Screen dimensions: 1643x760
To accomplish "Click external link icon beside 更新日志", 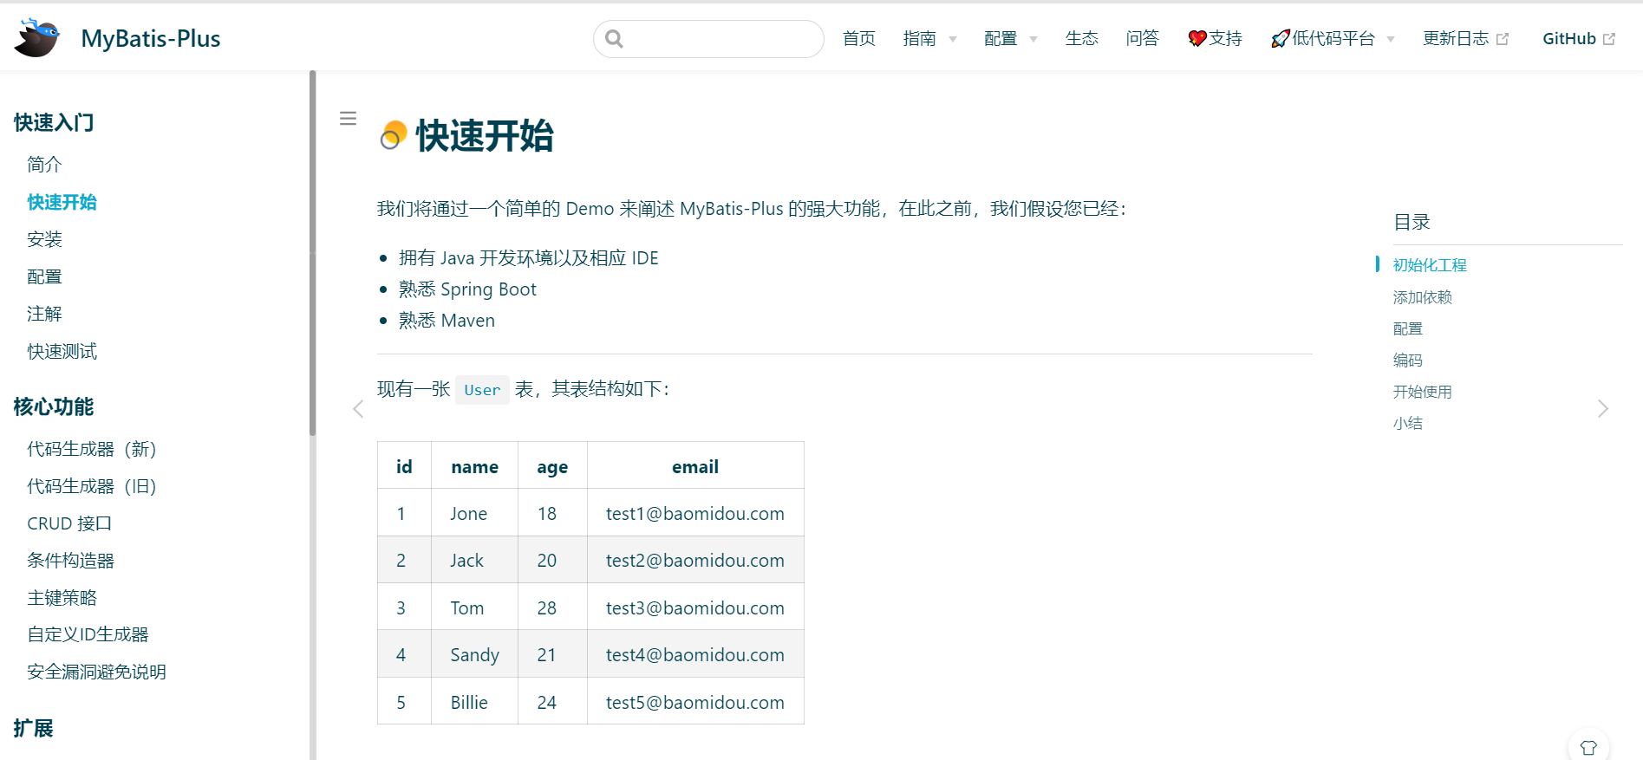I will 1503,39.
